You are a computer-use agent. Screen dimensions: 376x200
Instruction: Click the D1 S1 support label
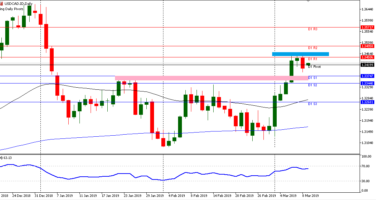pos(313,78)
